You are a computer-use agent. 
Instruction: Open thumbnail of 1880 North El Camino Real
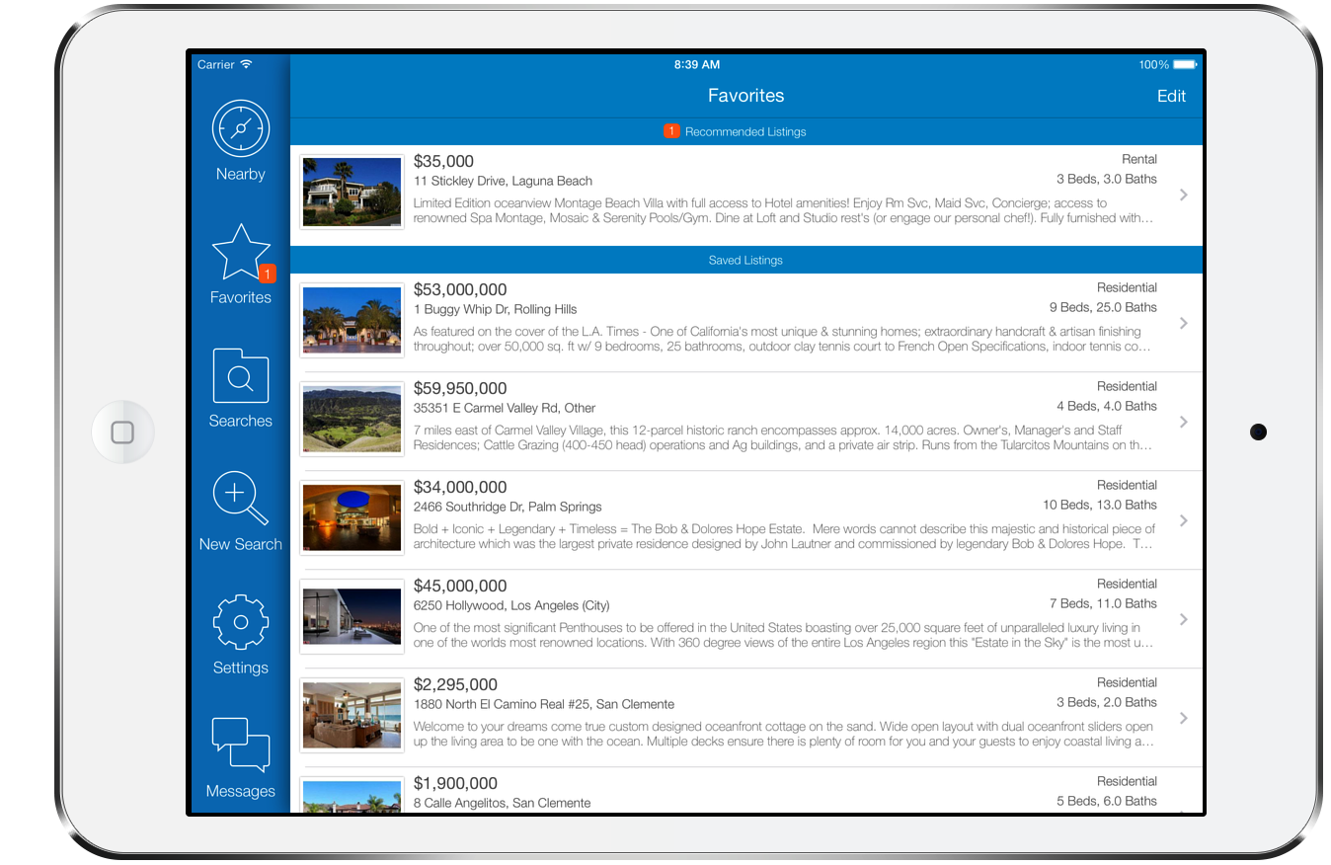tap(352, 716)
